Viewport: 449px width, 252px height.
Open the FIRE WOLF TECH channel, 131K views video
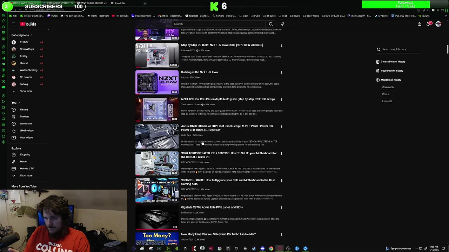pos(189,190)
